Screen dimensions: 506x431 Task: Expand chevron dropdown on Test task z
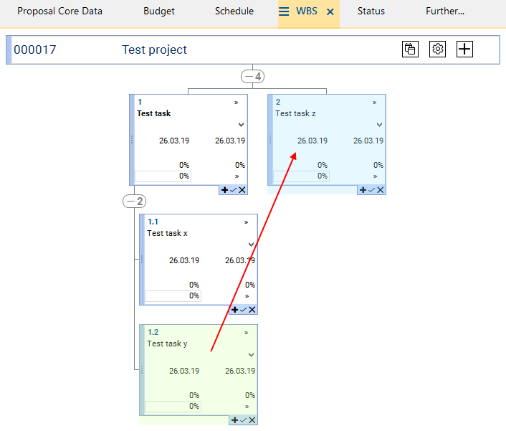point(379,125)
